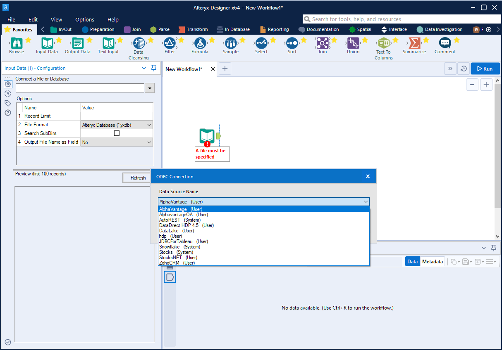The height and width of the screenshot is (350, 502).
Task: Click the Filter tool icon
Action: (x=170, y=43)
